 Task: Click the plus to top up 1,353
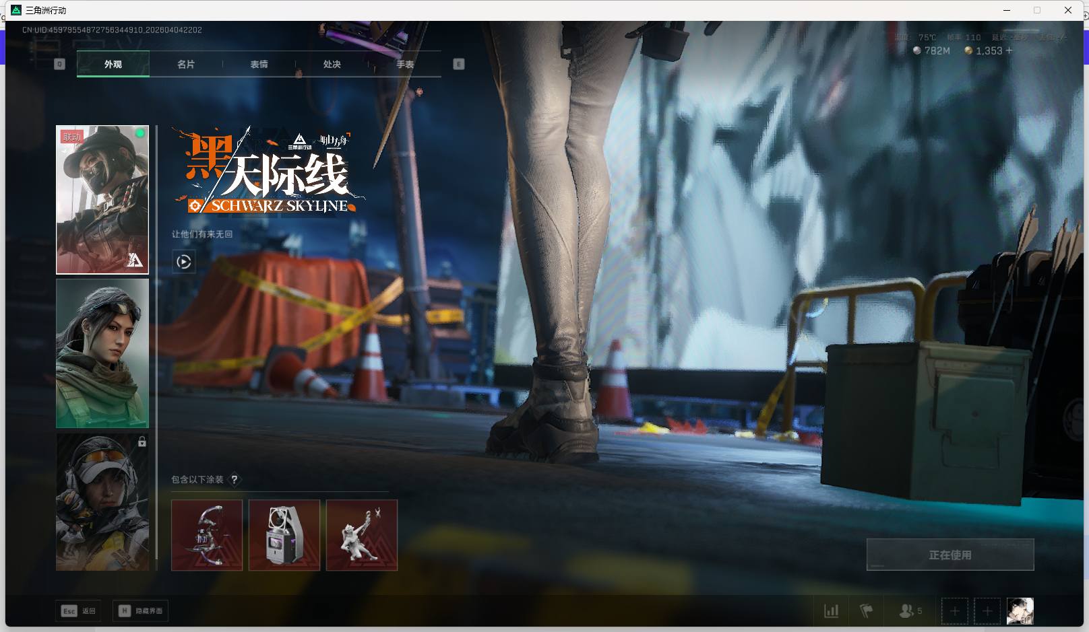pos(1009,50)
